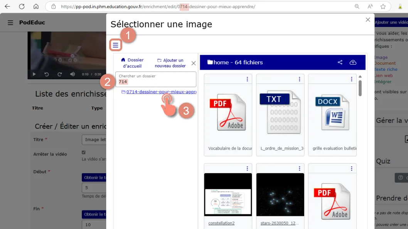Click the cloud upload icon
The image size is (408, 229).
(353, 62)
